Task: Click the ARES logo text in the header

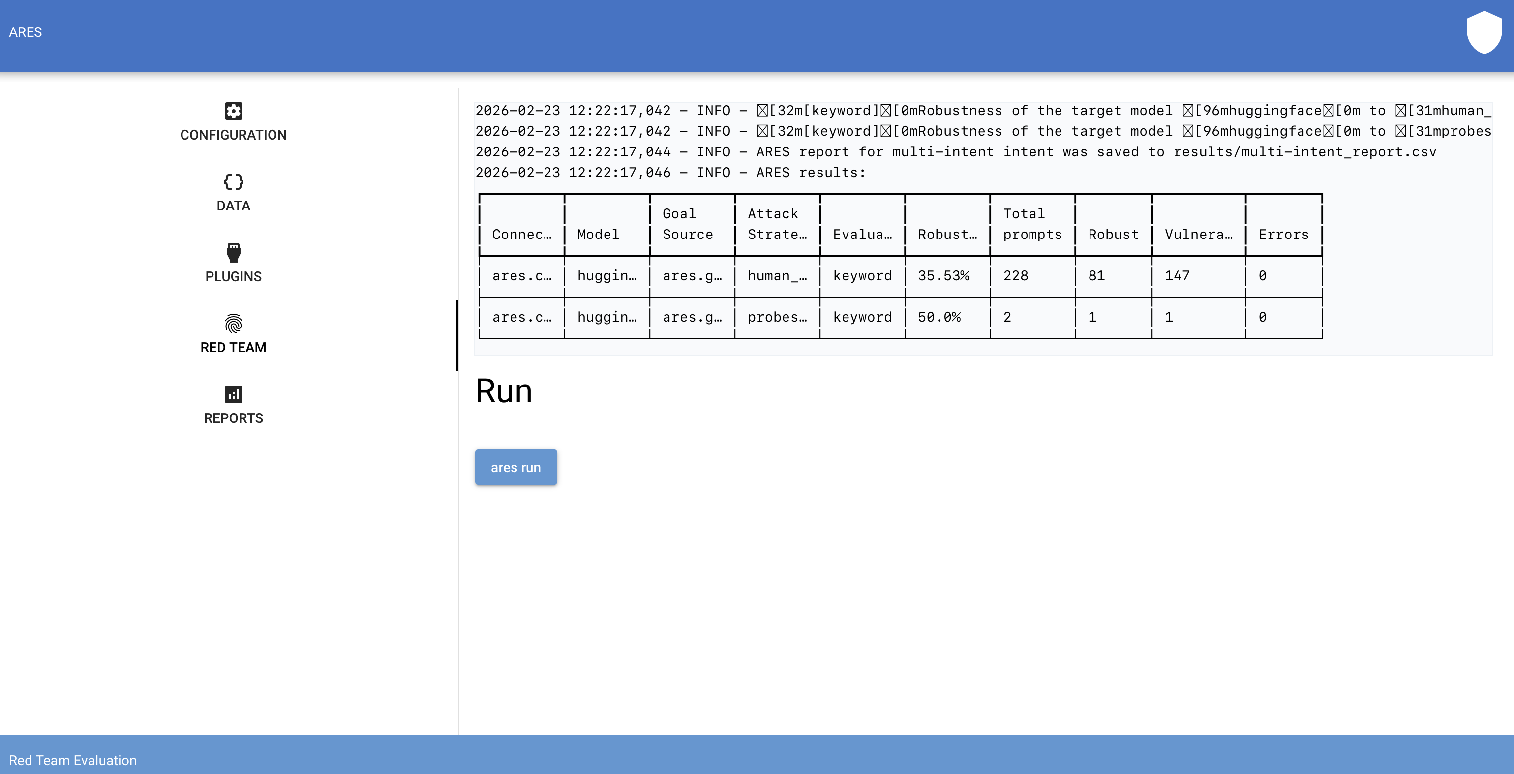Action: (25, 32)
